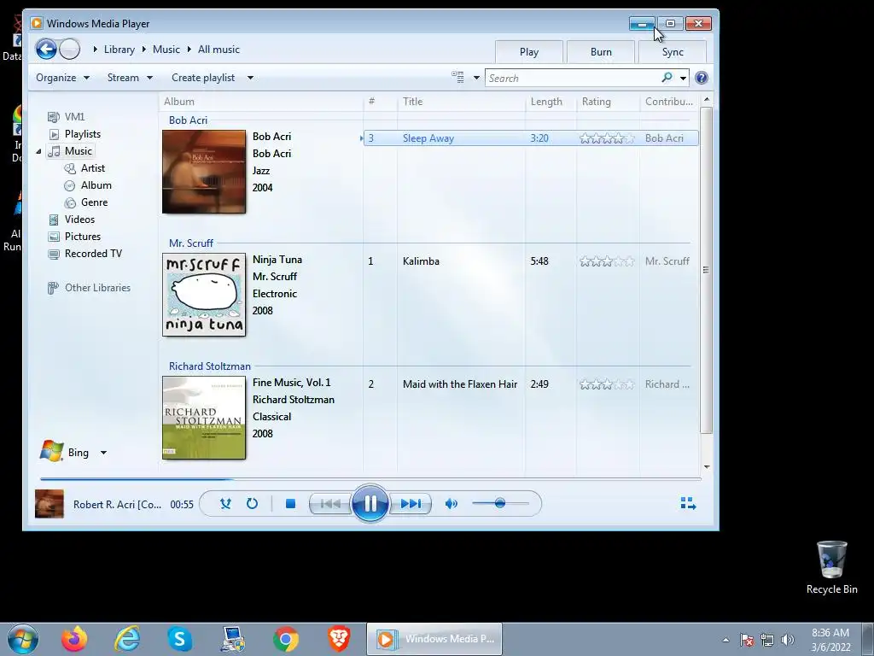The width and height of the screenshot is (874, 656).
Task: Click All music in the breadcrumb
Action: 218,49
